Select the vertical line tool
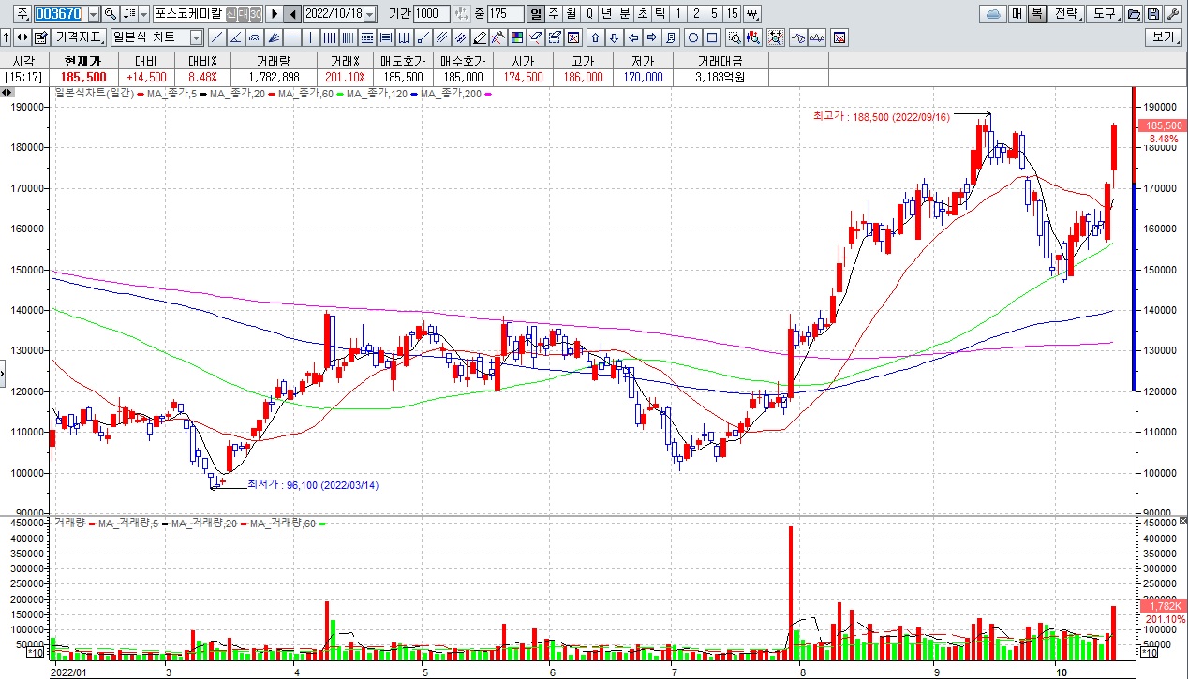The image size is (1188, 679). [x=310, y=37]
